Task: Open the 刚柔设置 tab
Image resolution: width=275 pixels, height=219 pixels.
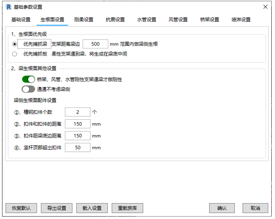Action: pyautogui.click(x=84, y=20)
